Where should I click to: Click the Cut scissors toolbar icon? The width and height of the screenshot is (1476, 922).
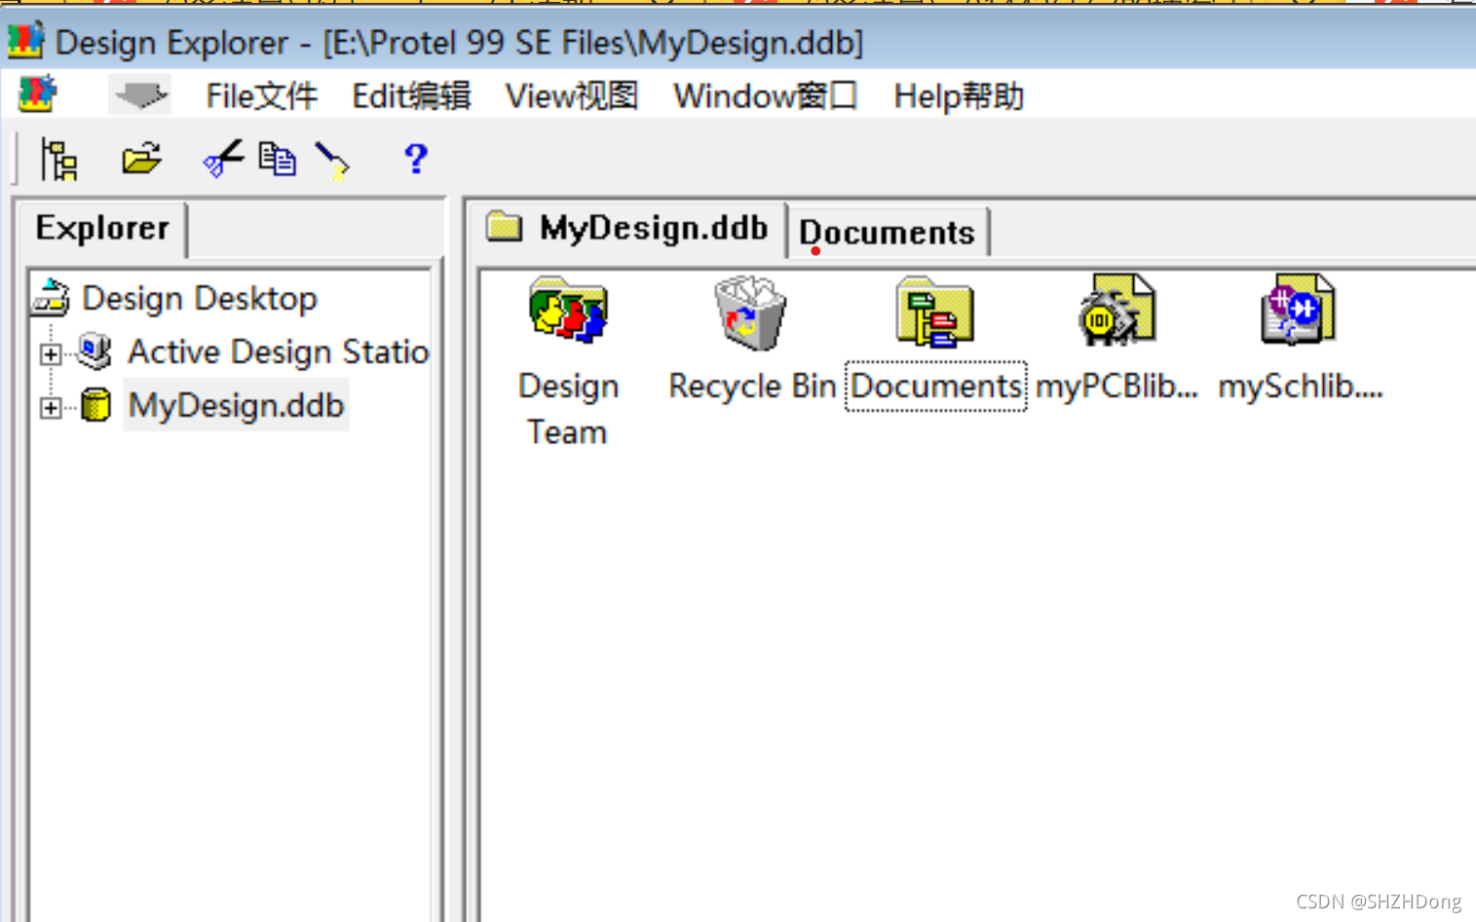[222, 159]
